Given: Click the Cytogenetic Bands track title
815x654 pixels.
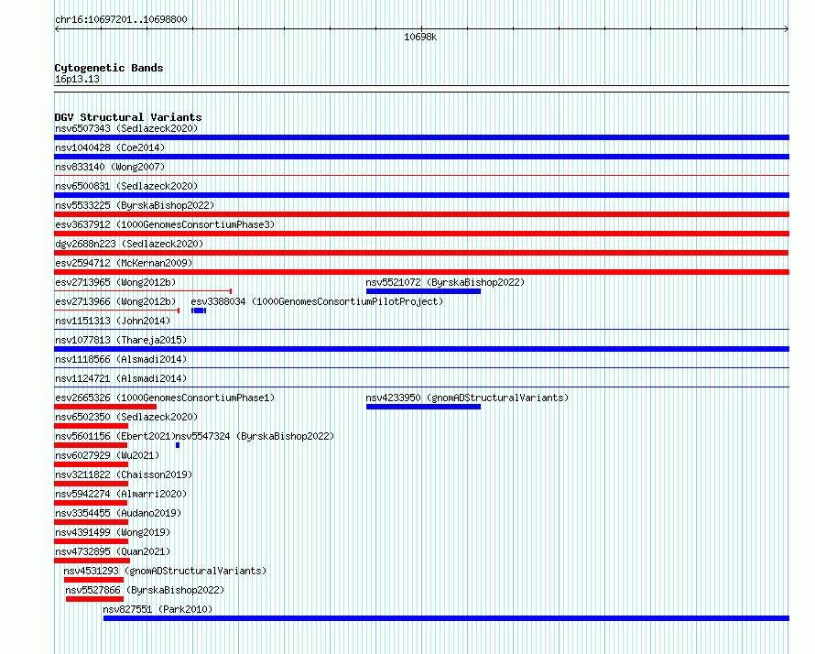Looking at the screenshot, I should (109, 68).
